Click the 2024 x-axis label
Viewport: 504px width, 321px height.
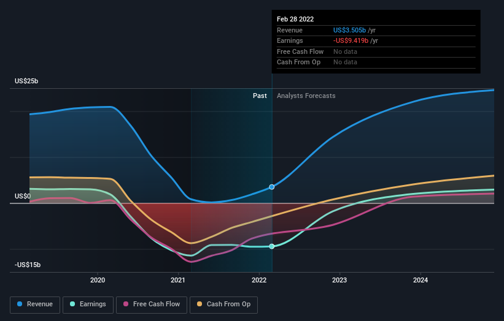[x=421, y=281]
